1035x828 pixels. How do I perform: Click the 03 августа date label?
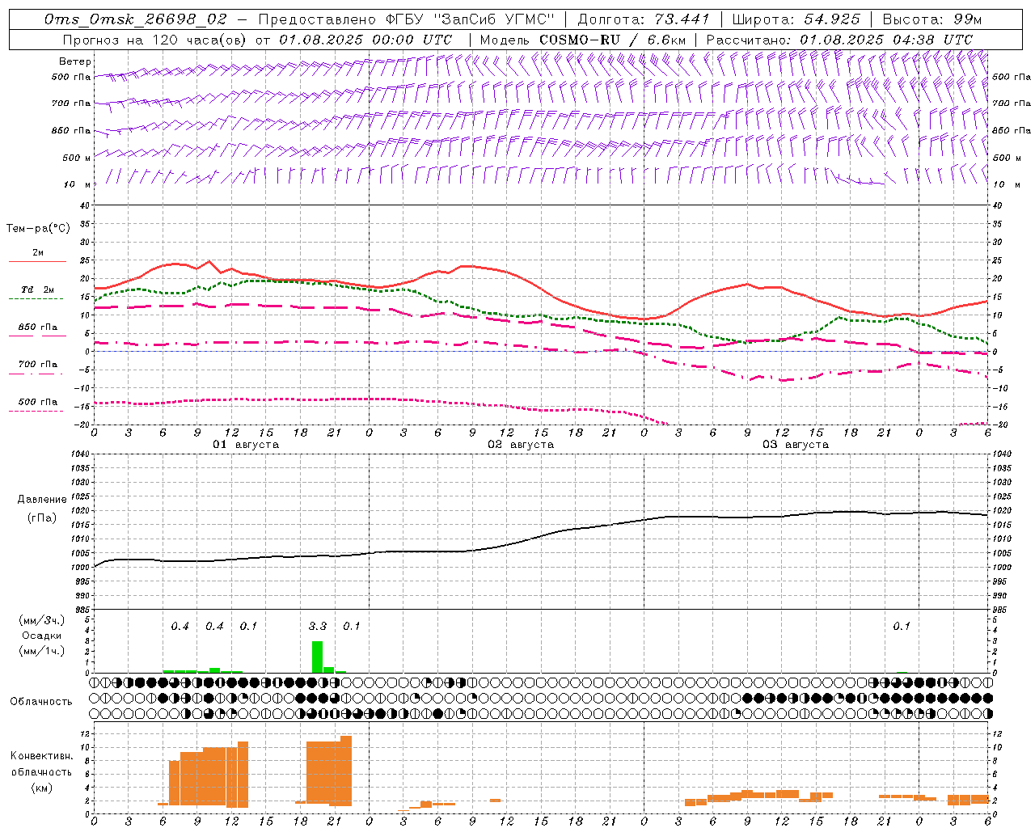[x=796, y=445]
